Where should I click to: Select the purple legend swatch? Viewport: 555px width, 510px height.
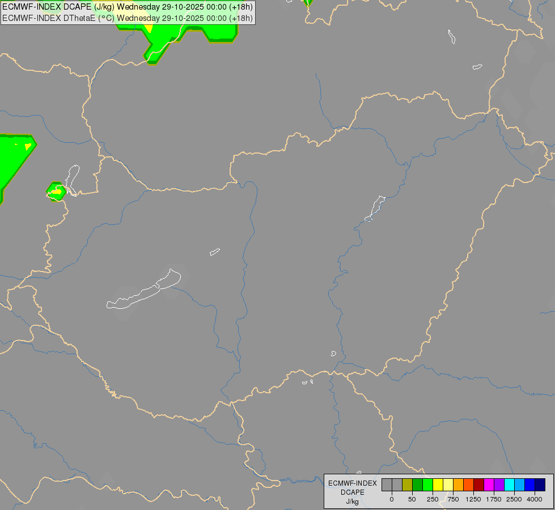(500, 485)
